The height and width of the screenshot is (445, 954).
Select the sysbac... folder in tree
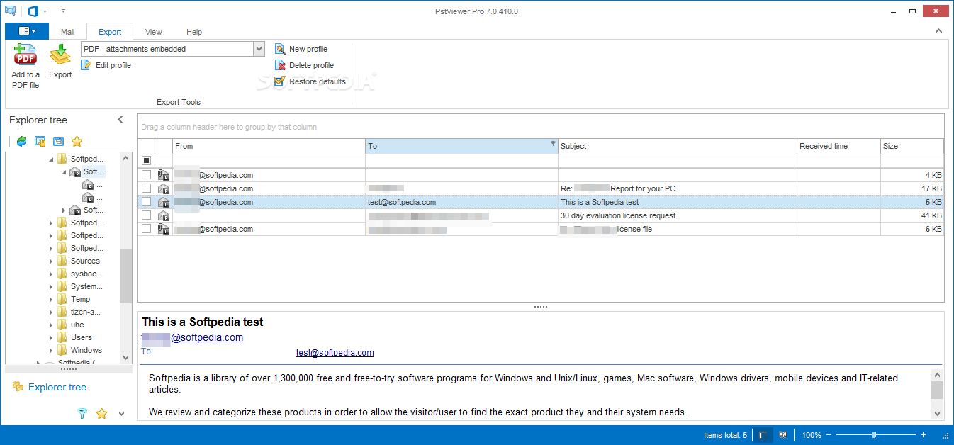(86, 274)
